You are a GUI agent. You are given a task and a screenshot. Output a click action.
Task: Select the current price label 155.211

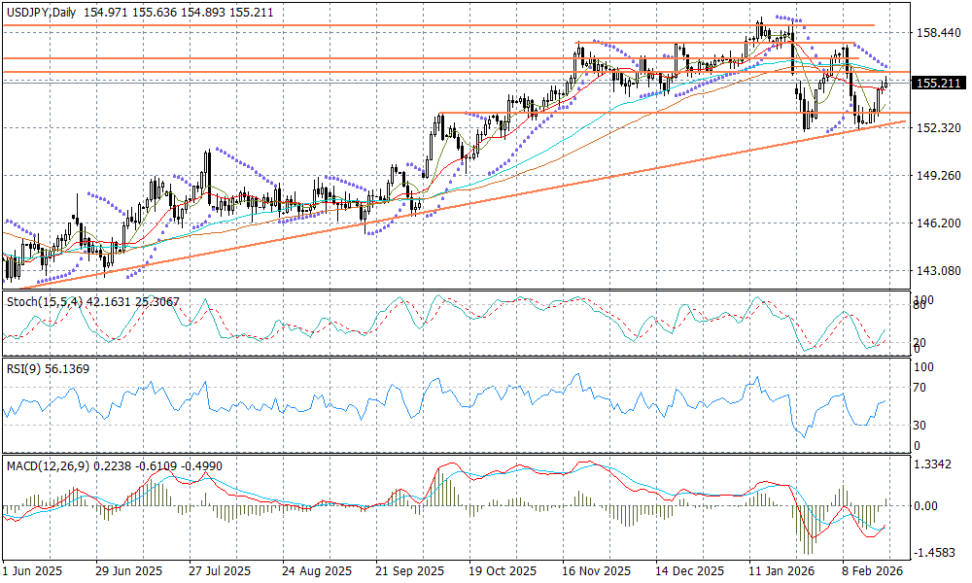(940, 84)
